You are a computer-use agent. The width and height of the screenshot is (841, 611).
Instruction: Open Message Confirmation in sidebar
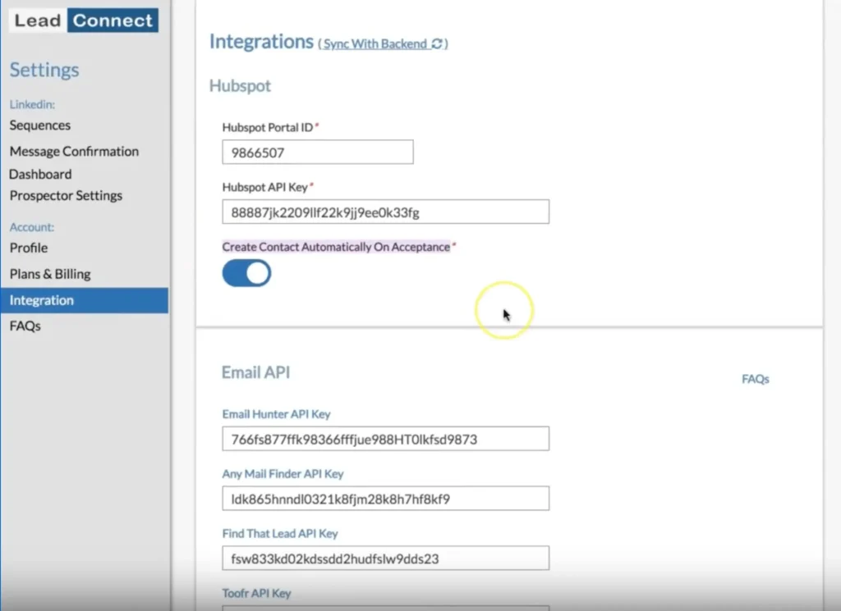tap(74, 152)
